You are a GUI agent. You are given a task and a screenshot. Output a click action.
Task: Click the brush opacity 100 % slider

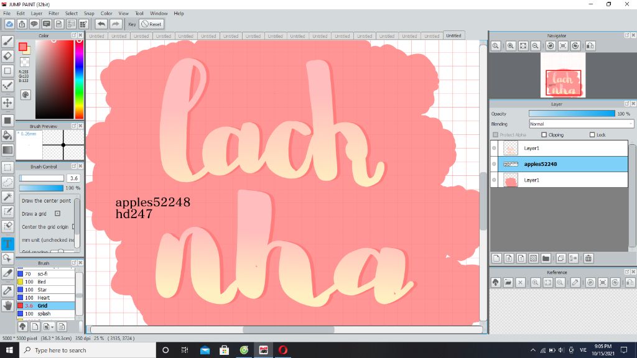[41, 188]
